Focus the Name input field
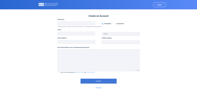This screenshot has width=197, height=112. click(x=76, y=34)
